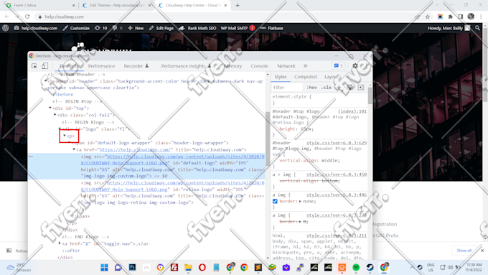Open Rank Math SEO admin menu

click(197, 28)
